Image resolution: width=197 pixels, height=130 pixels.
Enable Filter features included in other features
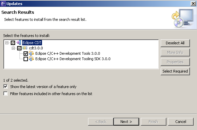pos(5,93)
